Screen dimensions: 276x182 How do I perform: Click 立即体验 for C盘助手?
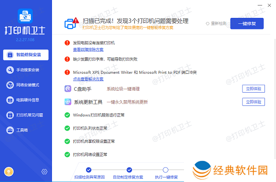pos(253,88)
